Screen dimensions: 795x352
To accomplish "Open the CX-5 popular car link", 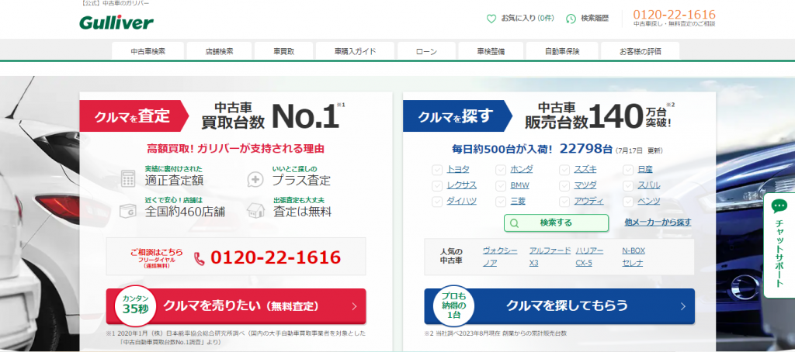I will click(x=584, y=264).
